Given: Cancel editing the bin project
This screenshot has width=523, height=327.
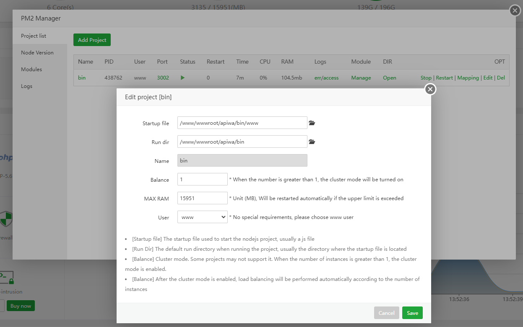Looking at the screenshot, I should tap(386, 313).
